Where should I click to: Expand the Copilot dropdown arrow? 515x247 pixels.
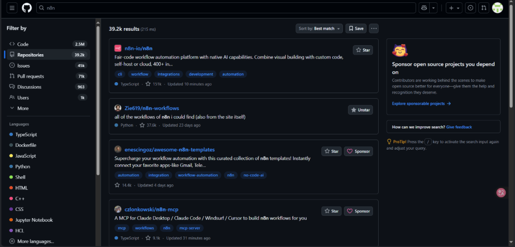click(x=433, y=8)
